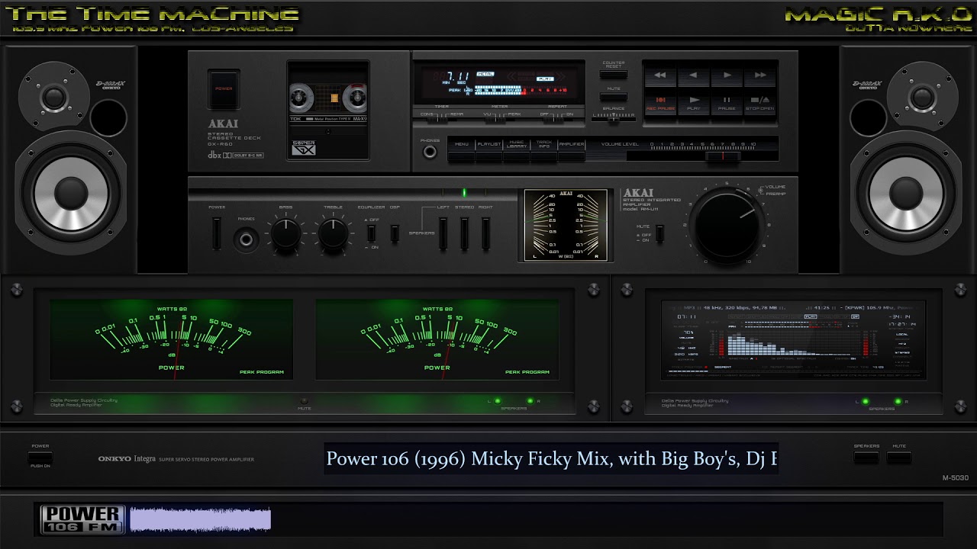
Task: Click the Onkyo MUTE button
Action: pos(899,457)
